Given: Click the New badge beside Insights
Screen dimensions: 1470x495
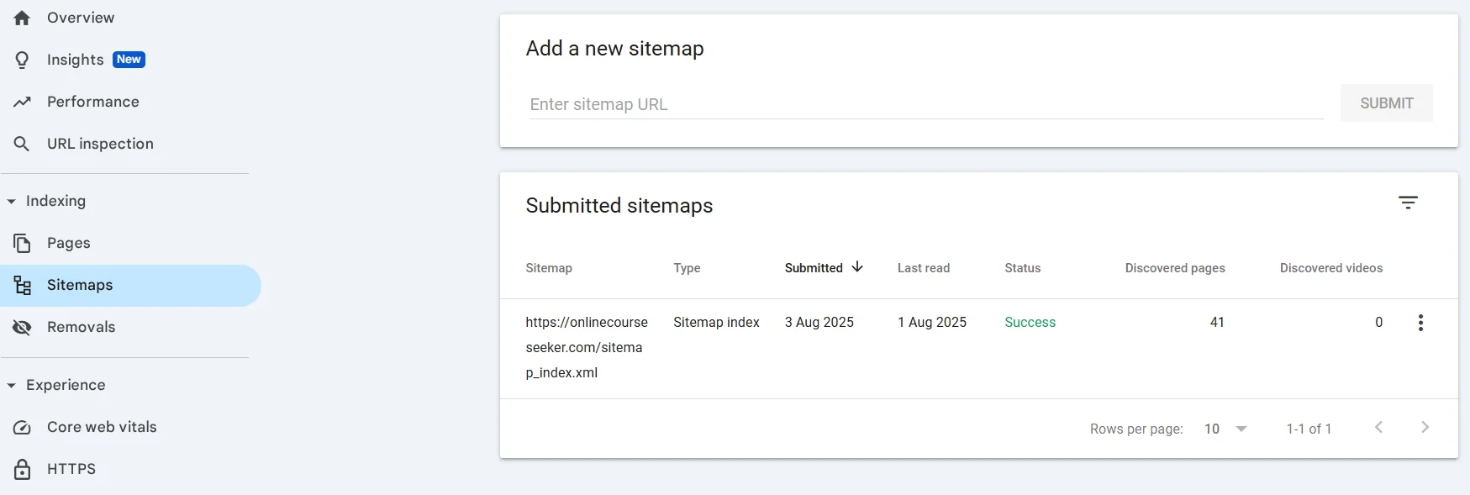Looking at the screenshot, I should (x=129, y=60).
